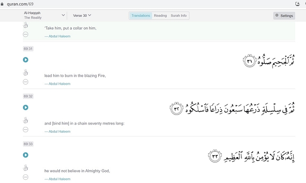Open the Surah Info tab
This screenshot has height=183, width=306.
point(178,16)
